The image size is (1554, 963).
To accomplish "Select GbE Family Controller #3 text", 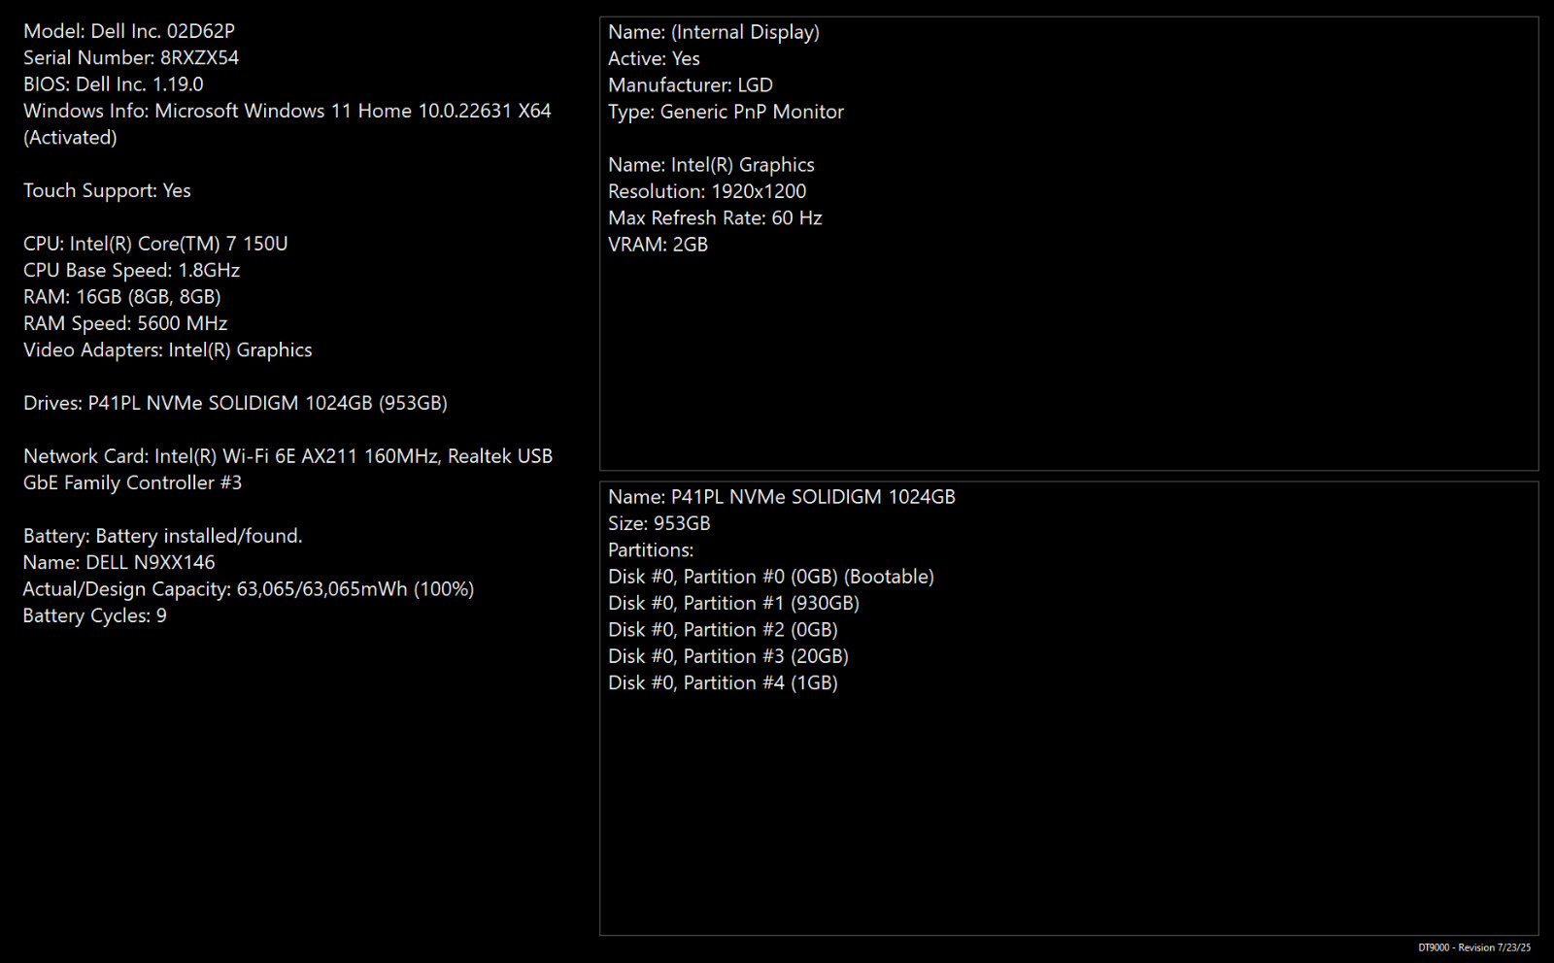I will (132, 482).
